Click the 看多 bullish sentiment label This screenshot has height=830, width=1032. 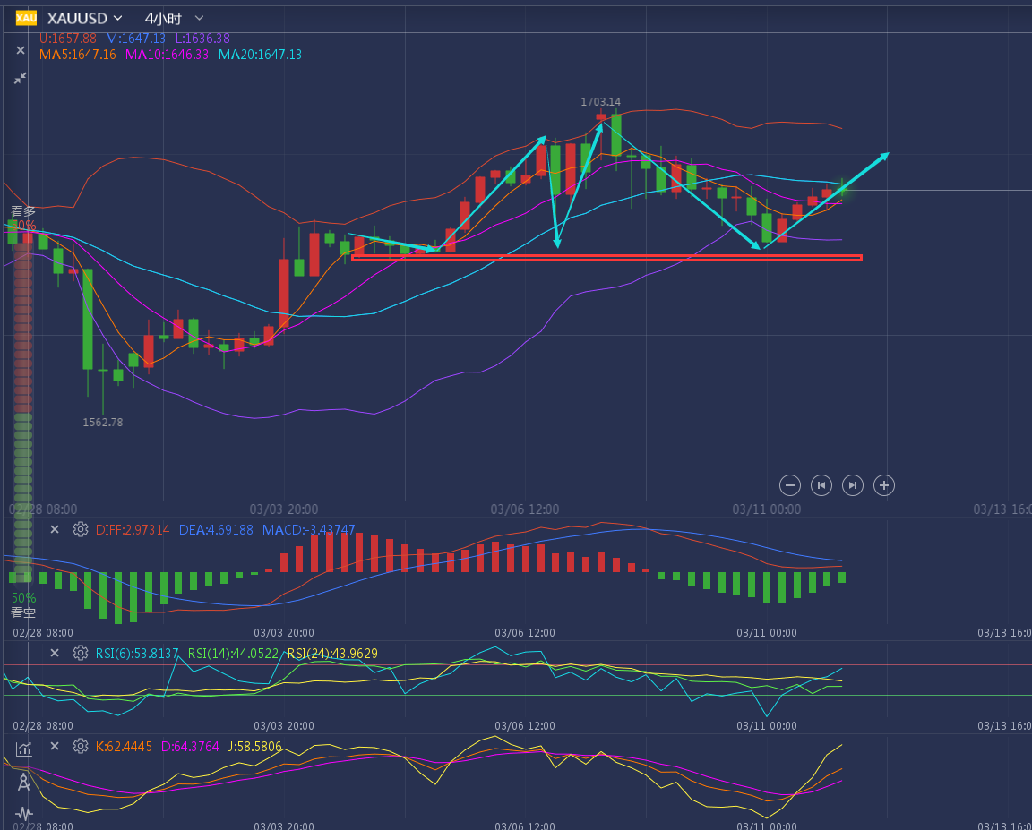point(23,211)
